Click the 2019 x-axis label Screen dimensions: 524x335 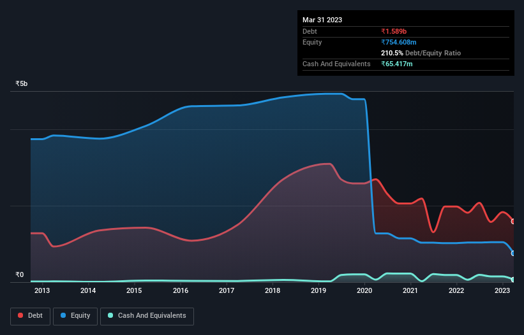tap(318, 290)
